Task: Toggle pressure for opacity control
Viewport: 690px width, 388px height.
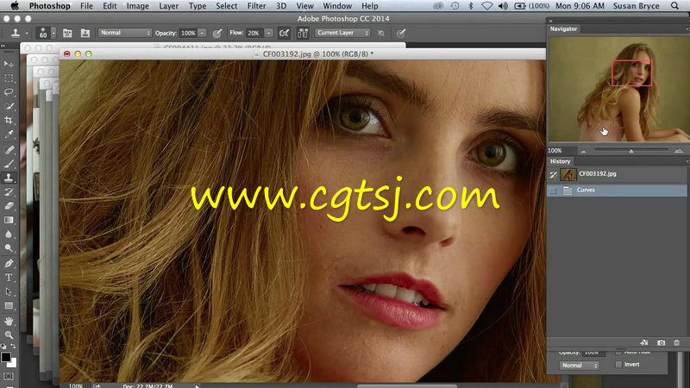Action: coord(217,33)
